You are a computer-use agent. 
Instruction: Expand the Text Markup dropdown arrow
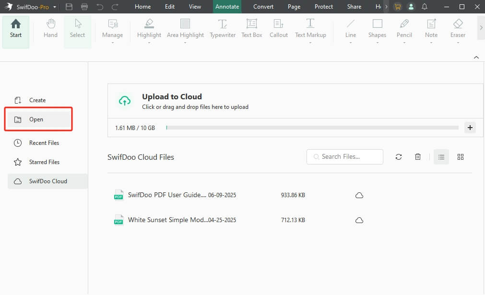[x=310, y=43]
